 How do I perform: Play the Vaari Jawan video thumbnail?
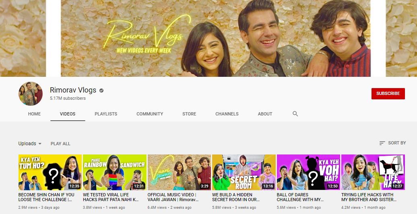[x=179, y=172]
